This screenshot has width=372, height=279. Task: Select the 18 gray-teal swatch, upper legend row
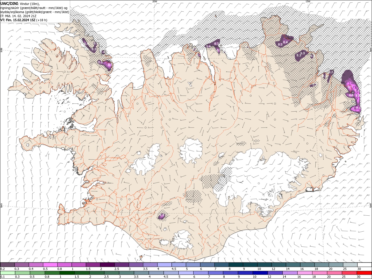point(321,265)
